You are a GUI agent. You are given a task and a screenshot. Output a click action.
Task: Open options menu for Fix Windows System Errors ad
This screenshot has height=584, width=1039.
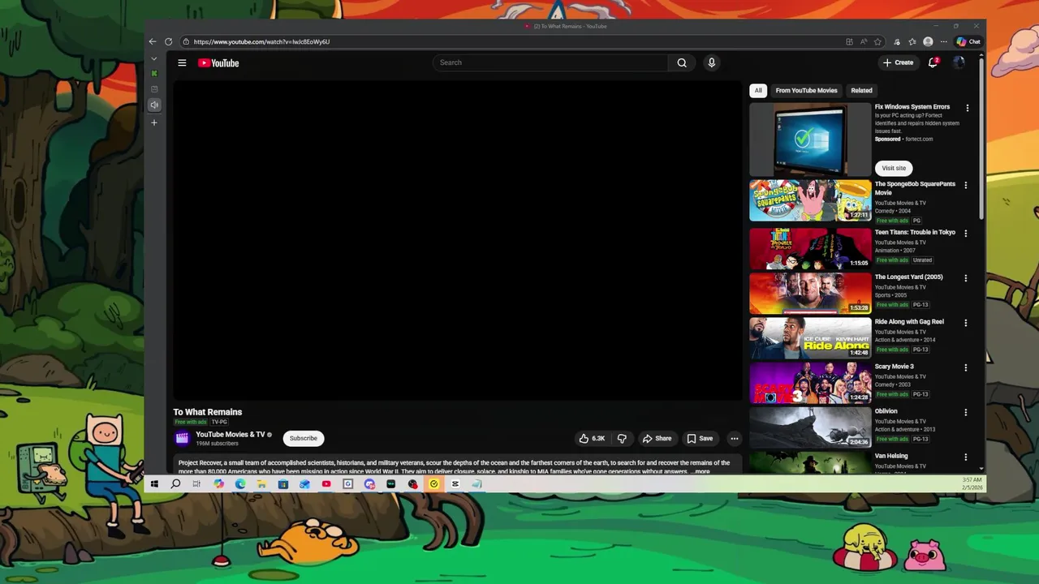pos(967,108)
